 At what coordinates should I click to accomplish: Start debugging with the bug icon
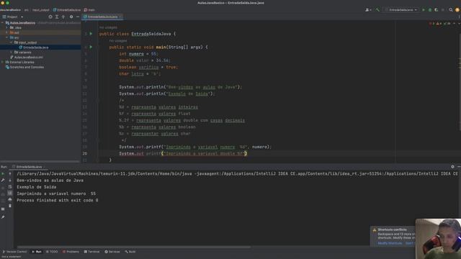430,10
